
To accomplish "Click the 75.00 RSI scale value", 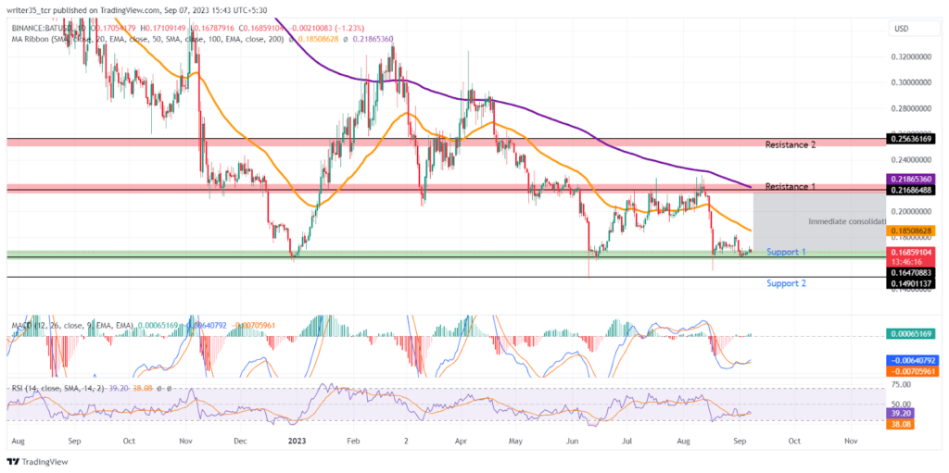I will (901, 385).
